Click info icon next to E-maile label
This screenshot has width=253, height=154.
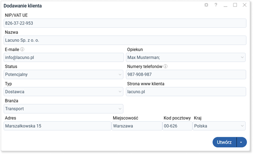point(22,49)
